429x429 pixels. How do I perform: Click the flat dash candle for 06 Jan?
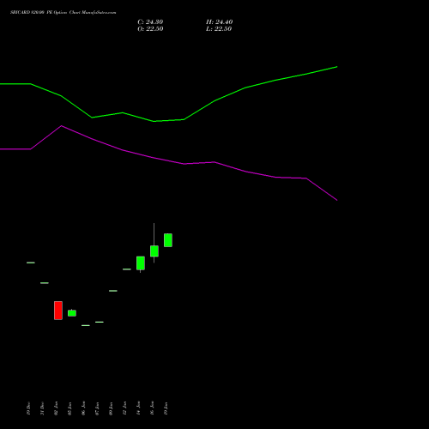pos(86,325)
